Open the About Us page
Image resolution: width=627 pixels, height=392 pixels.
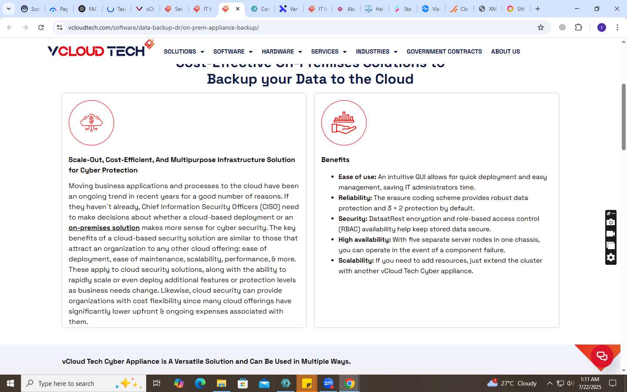[506, 51]
